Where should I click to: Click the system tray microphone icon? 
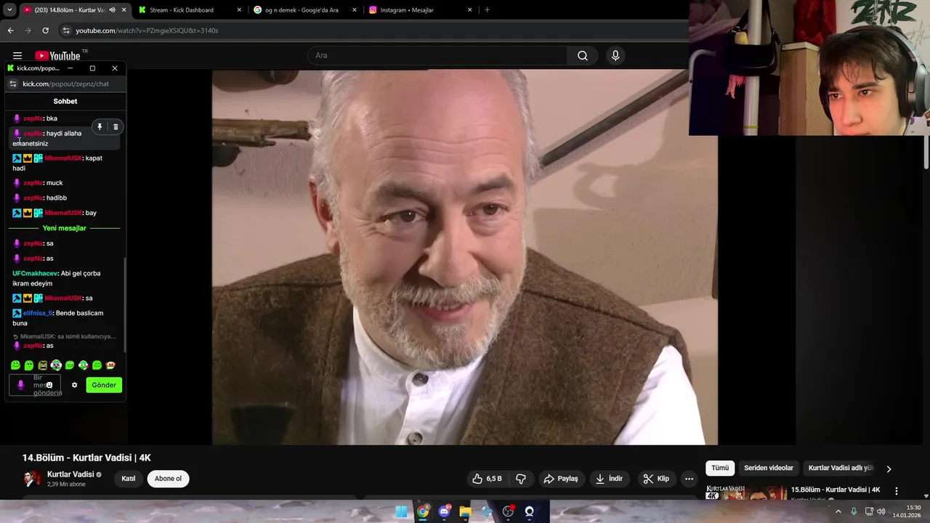(x=854, y=511)
